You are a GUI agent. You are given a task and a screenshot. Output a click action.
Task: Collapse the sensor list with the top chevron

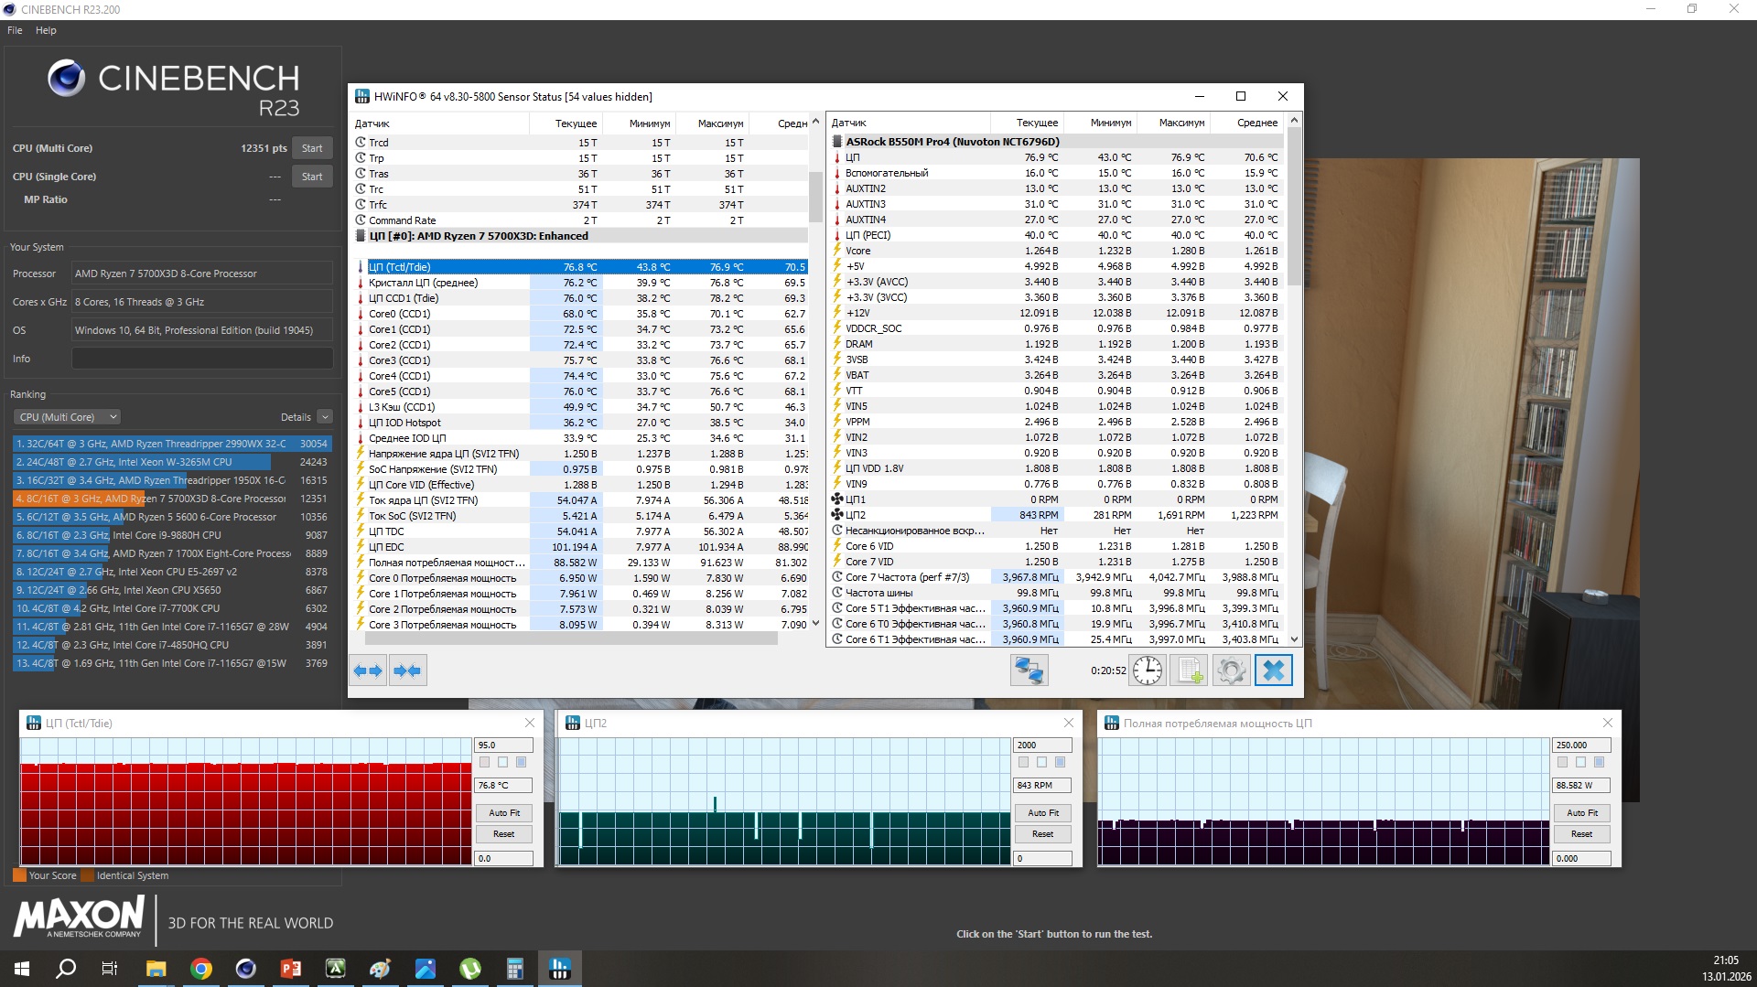(x=815, y=122)
